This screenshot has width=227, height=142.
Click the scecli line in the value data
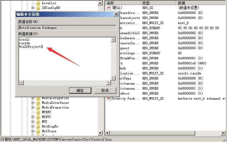[x=24, y=39]
